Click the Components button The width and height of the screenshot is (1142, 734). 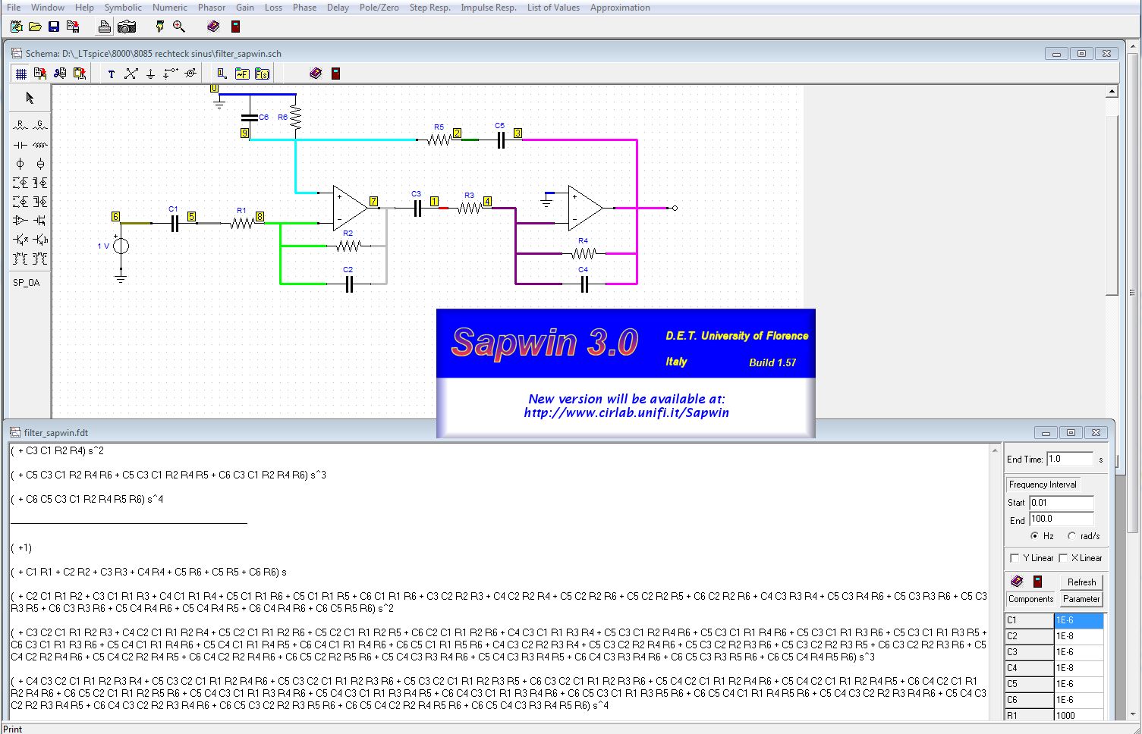(x=1030, y=599)
